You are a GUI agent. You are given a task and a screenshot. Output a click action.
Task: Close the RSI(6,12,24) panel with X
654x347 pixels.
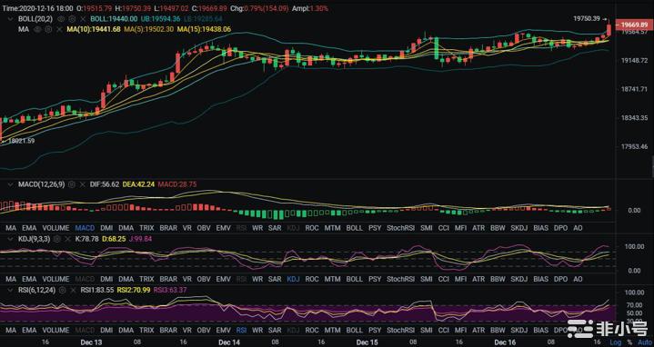tap(73, 290)
